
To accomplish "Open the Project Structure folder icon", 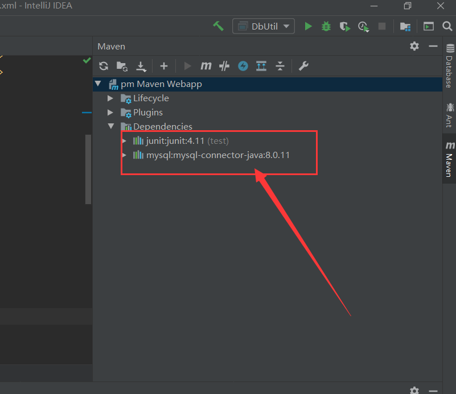I will tap(405, 27).
